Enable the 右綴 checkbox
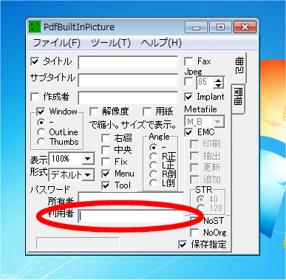Image resolution: width=286 pixels, height=280 pixels. (106, 138)
